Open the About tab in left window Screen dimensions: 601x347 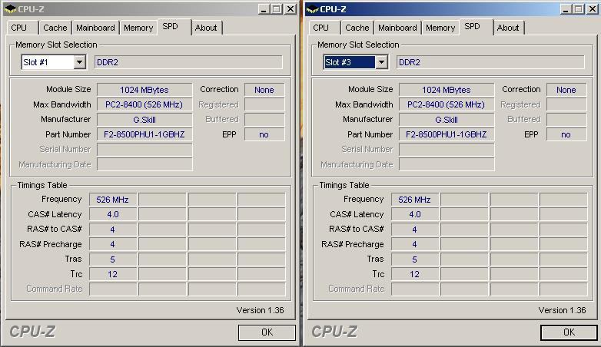[x=206, y=28]
